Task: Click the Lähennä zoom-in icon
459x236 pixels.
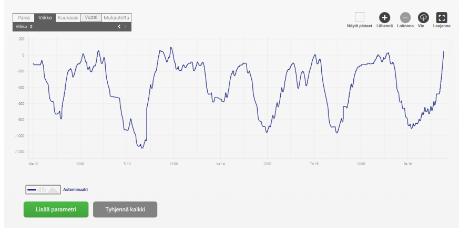Action: 384,17
